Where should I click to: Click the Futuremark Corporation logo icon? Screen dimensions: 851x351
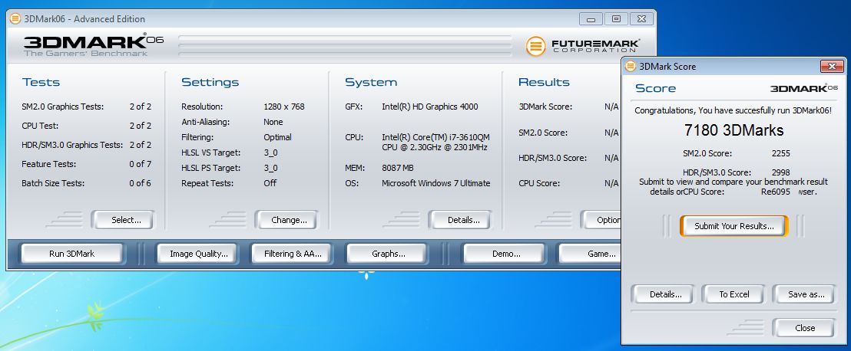pyautogui.click(x=535, y=46)
